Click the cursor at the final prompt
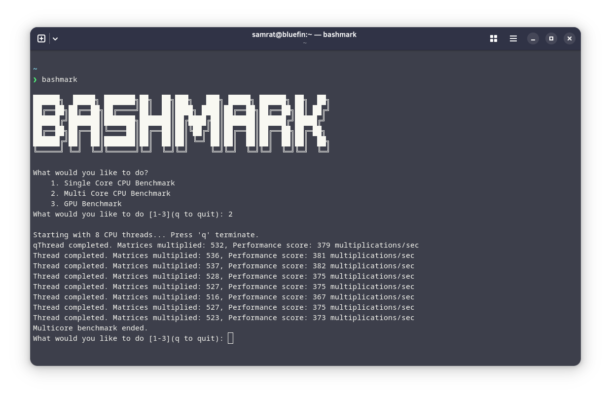611x399 pixels. [231, 338]
